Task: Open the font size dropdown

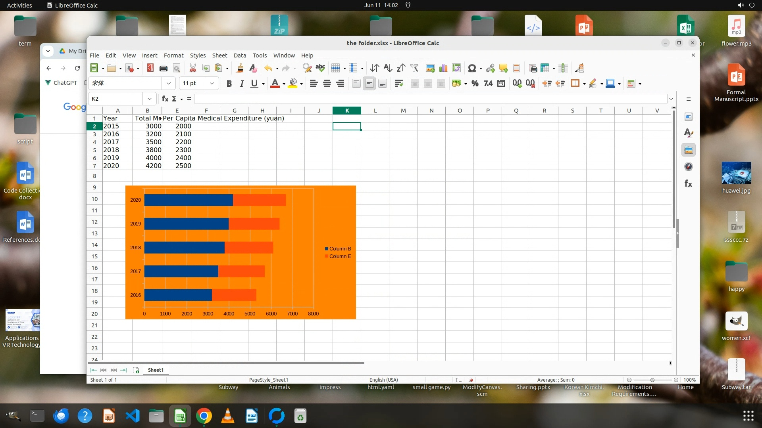Action: coord(212,83)
